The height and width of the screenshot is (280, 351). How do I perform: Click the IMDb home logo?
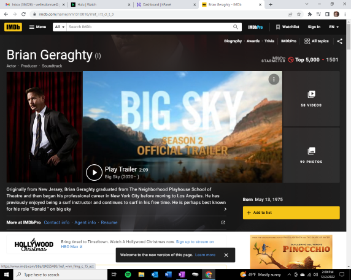pos(13,27)
